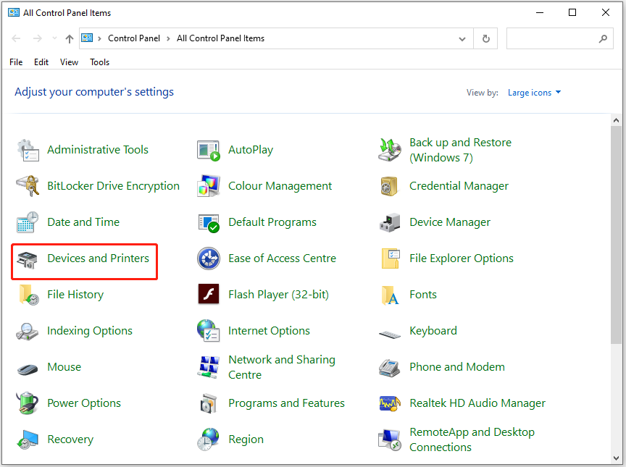
Task: Click the scrollbar down arrow
Action: pyautogui.click(x=616, y=458)
